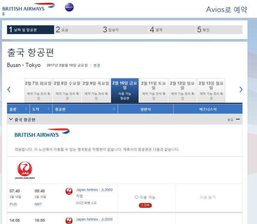Click the 이용 불가 business cell for JL0960
Viewport: 257px width, 224px height.
point(208,197)
